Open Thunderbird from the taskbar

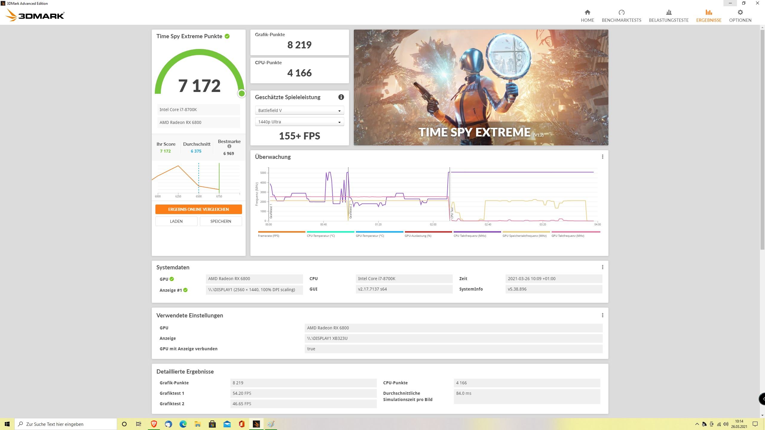pyautogui.click(x=168, y=424)
